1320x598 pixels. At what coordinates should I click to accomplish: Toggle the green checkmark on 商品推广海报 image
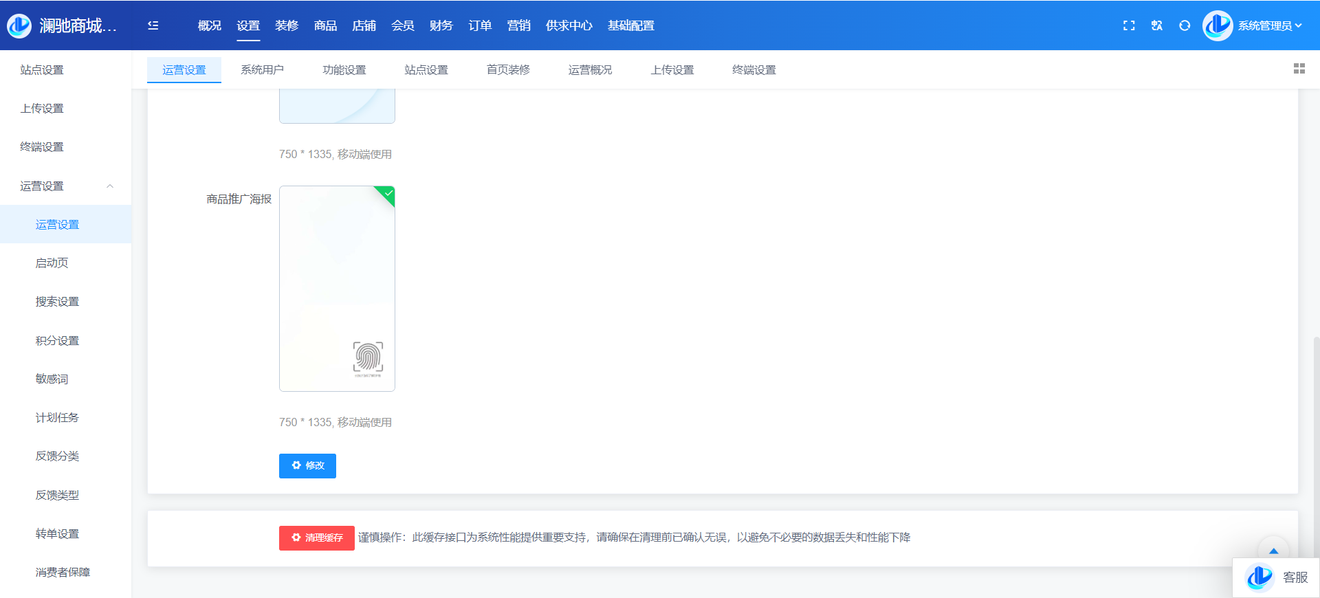pyautogui.click(x=388, y=193)
